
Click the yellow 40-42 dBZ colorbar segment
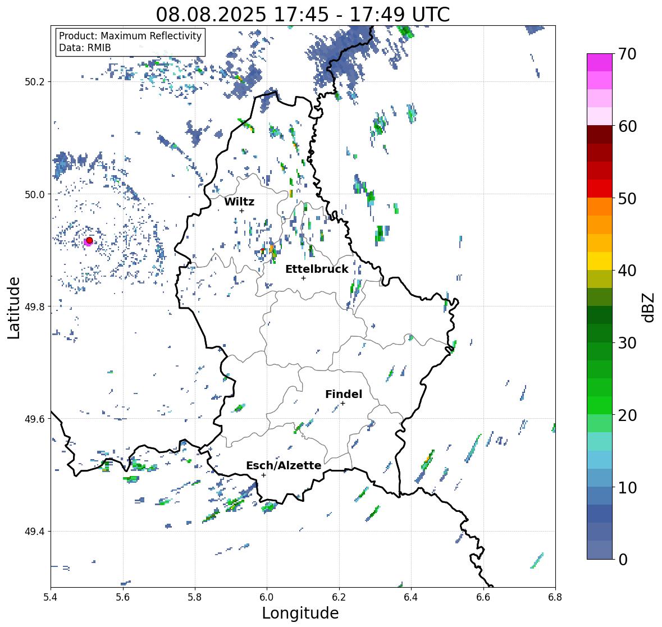(600, 261)
